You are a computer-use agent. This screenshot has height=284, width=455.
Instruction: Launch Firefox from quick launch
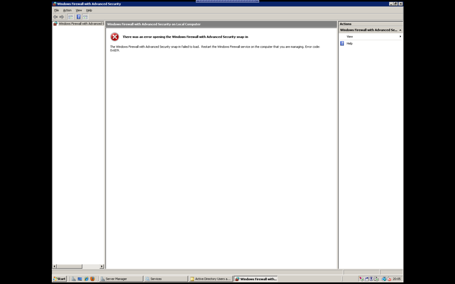(93, 279)
